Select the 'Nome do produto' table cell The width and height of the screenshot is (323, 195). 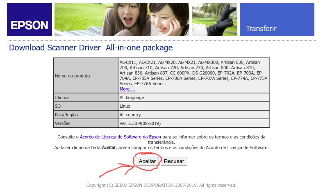[86, 75]
